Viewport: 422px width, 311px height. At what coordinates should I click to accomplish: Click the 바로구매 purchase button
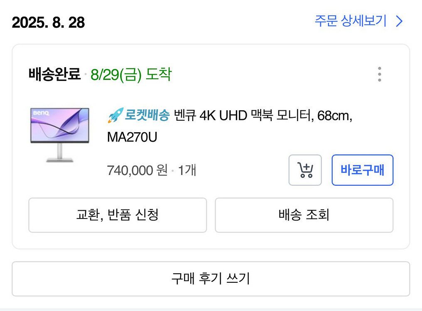pyautogui.click(x=362, y=170)
